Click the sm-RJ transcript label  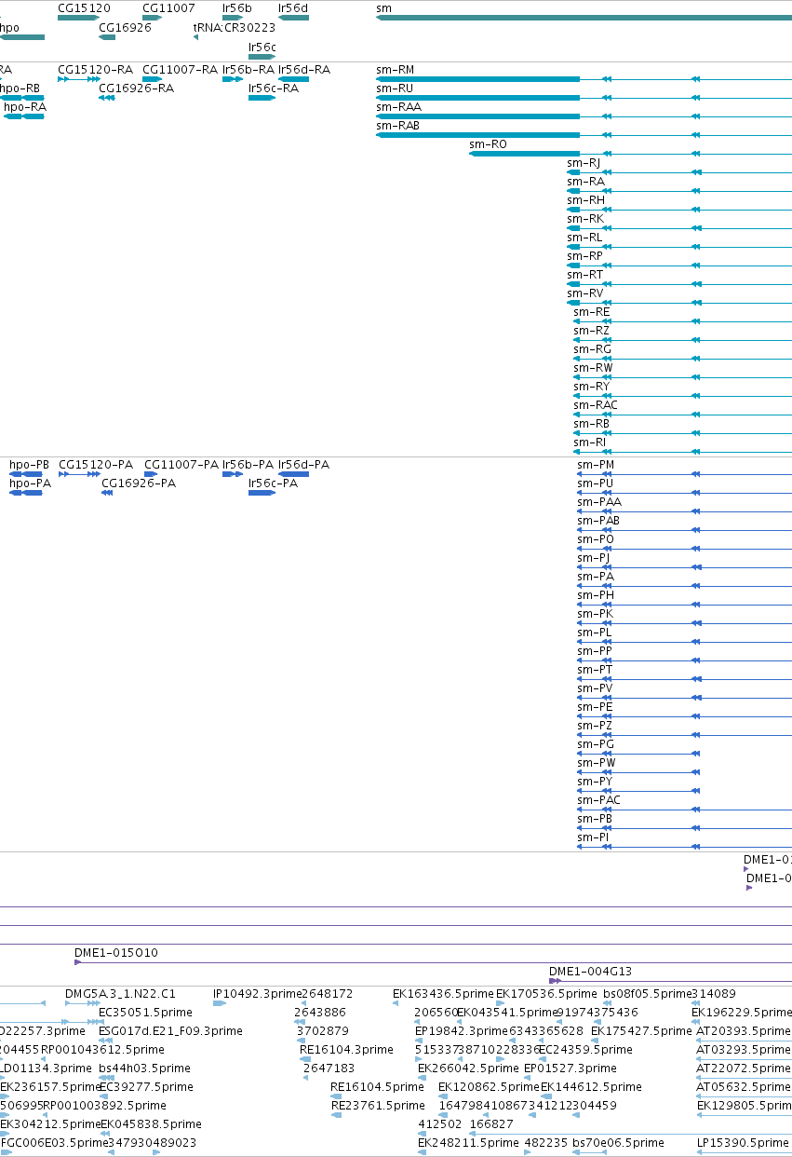tap(584, 163)
